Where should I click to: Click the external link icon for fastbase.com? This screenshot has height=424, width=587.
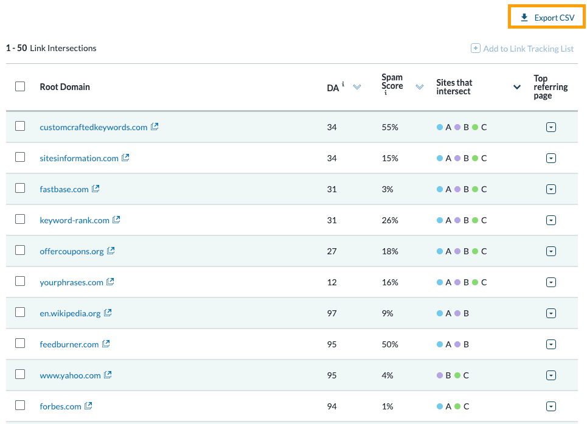tap(96, 189)
